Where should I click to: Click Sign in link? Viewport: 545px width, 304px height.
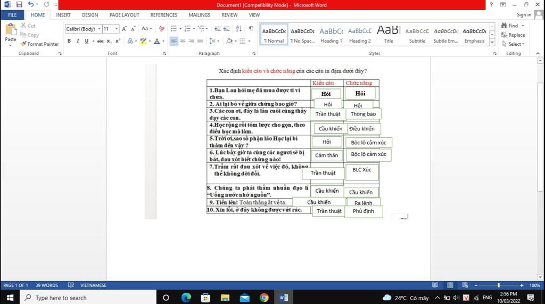click(524, 14)
